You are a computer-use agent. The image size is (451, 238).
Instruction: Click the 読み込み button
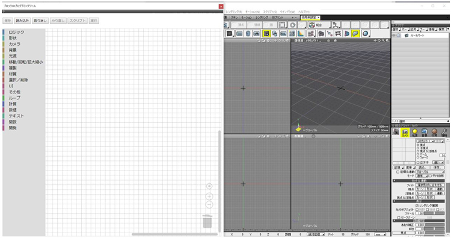[x=22, y=20]
